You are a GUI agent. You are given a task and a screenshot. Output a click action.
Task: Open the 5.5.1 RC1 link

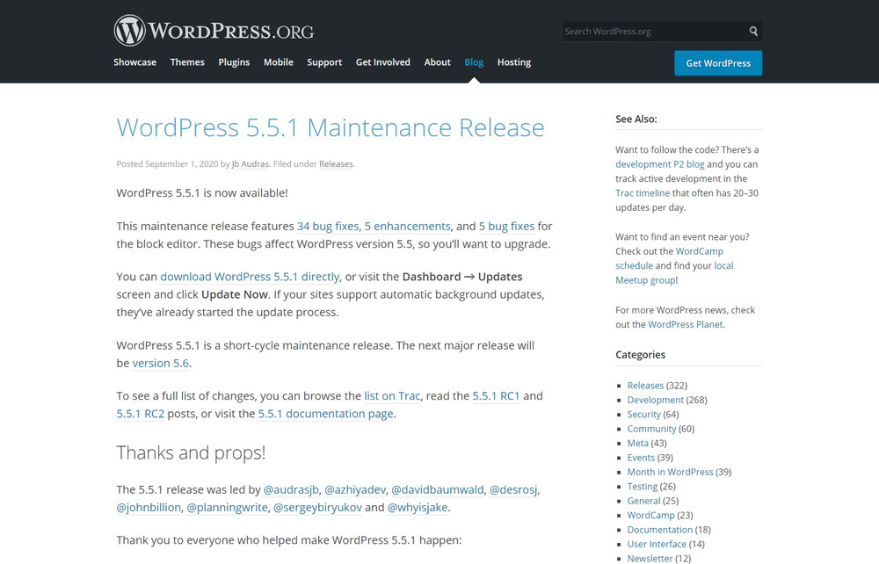[496, 396]
